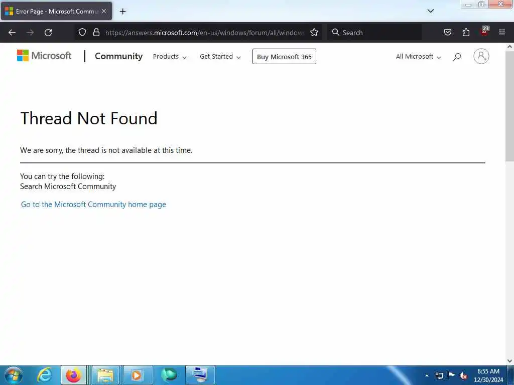The width and height of the screenshot is (514, 385).
Task: Click 'We are sorry, the thread is not available' text
Action: coord(106,150)
